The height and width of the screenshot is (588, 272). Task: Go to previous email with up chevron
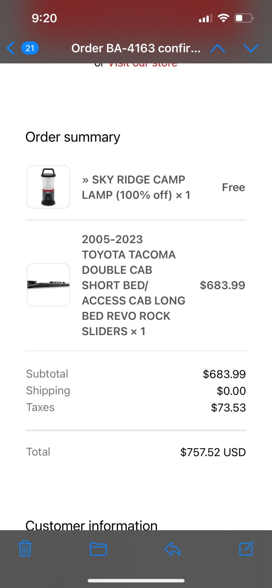(218, 48)
